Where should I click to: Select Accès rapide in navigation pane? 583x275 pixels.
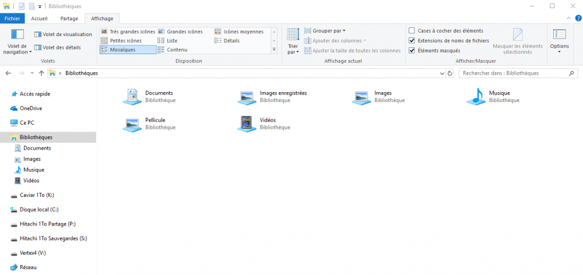[35, 94]
